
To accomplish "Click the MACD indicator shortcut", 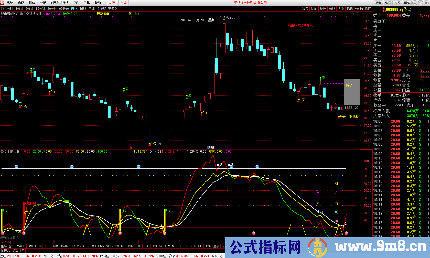I will coord(21,246).
